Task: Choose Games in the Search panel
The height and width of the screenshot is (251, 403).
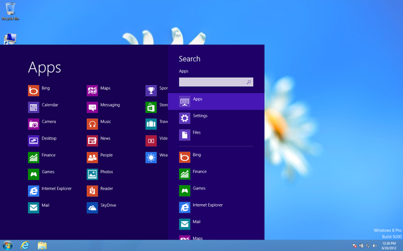Action: [x=192, y=191]
